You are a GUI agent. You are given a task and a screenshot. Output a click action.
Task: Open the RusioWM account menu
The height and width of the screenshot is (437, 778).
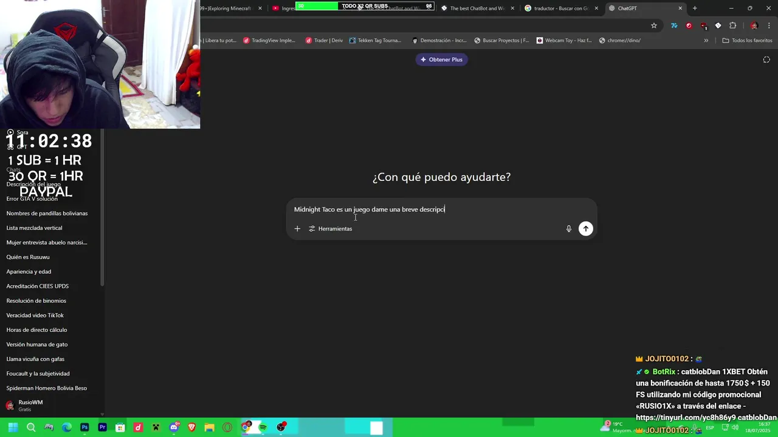point(51,405)
